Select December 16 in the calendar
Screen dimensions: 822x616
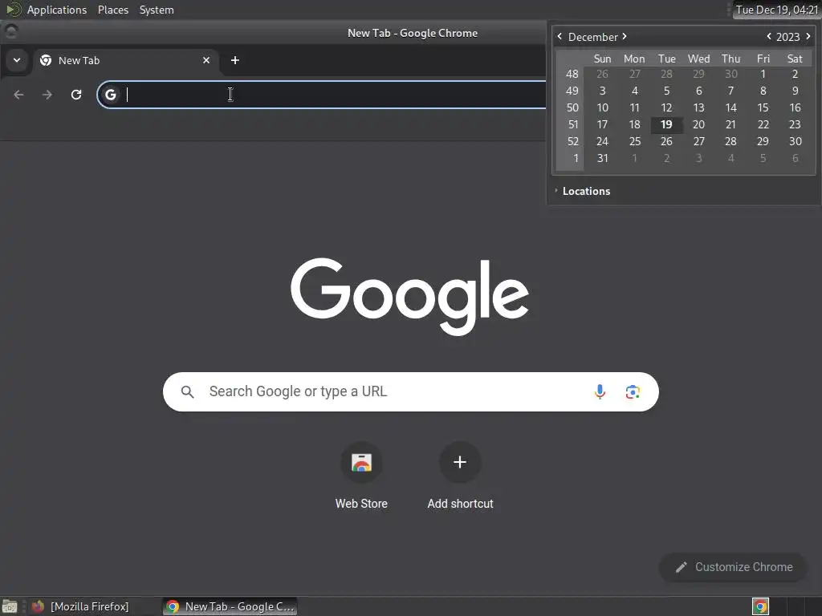point(795,108)
